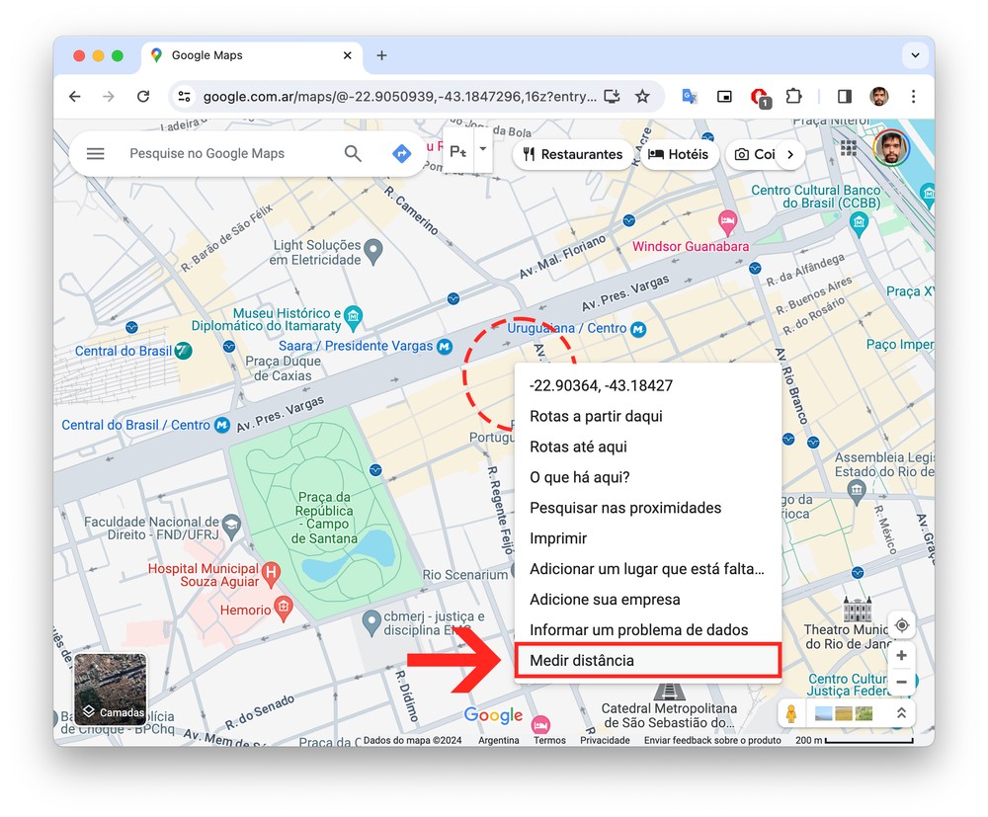Open the Termos link in footer
This screenshot has width=988, height=817.
click(549, 740)
